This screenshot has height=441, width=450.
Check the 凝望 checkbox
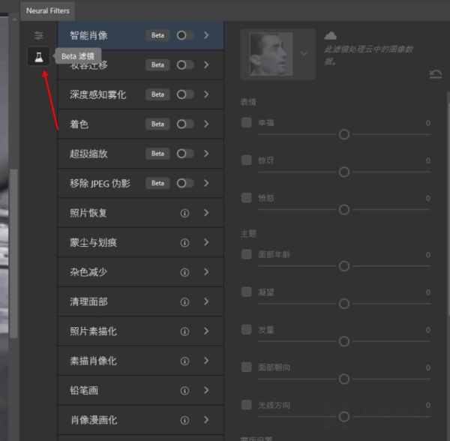tap(247, 292)
